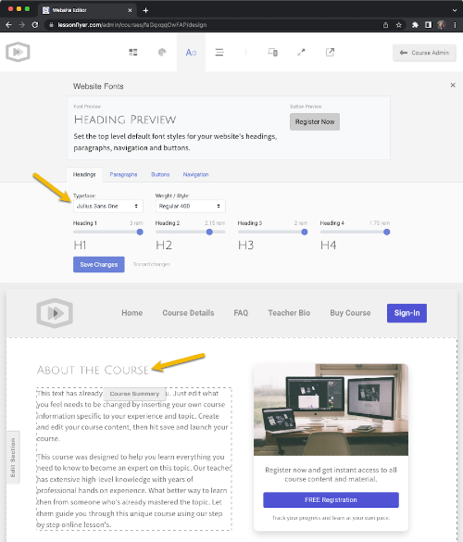The image size is (463, 542).
Task: Open site in new window icon
Action: 330,52
